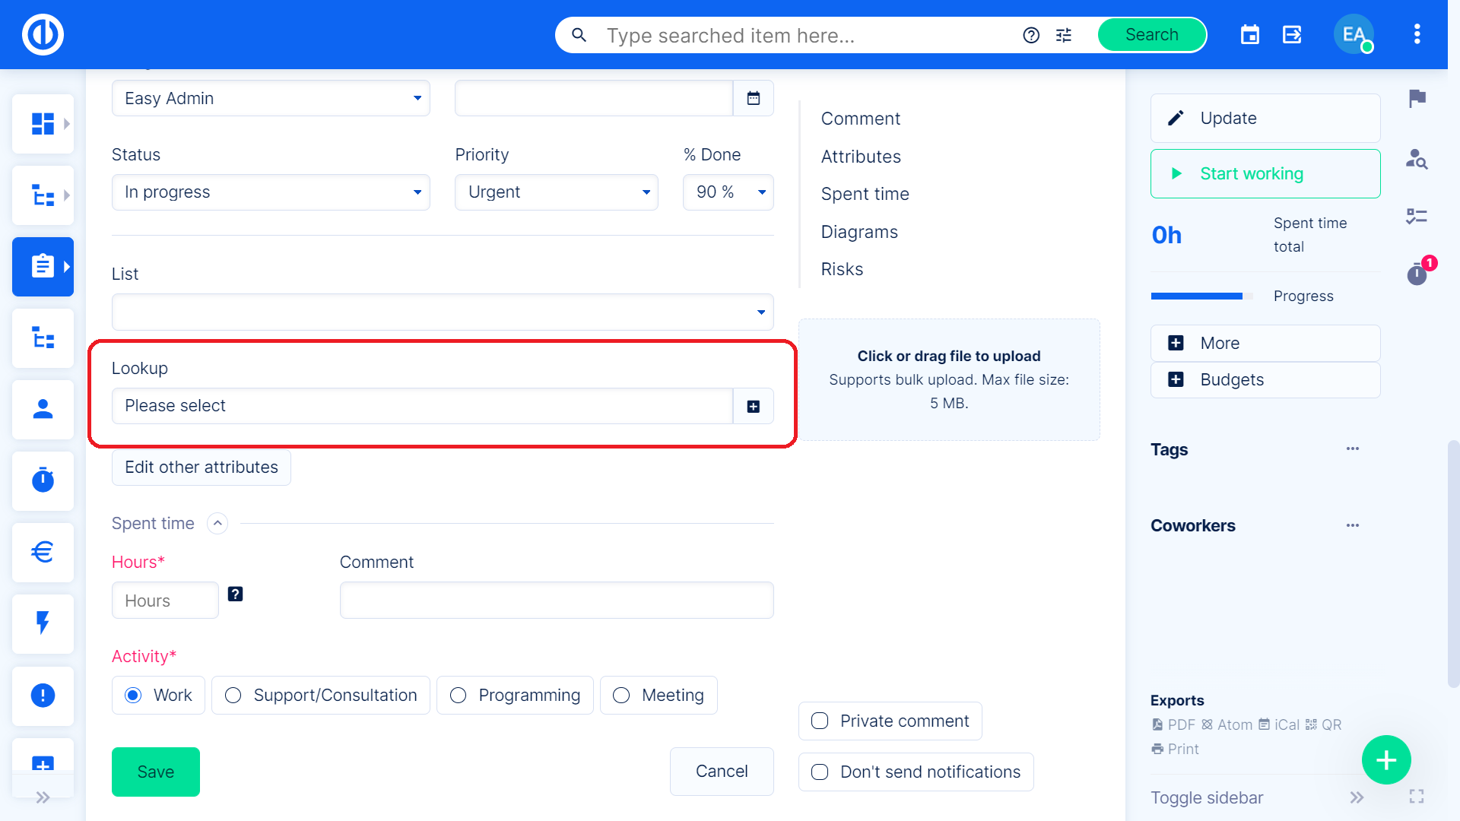The width and height of the screenshot is (1460, 821).
Task: Expand the More section
Action: click(1265, 344)
